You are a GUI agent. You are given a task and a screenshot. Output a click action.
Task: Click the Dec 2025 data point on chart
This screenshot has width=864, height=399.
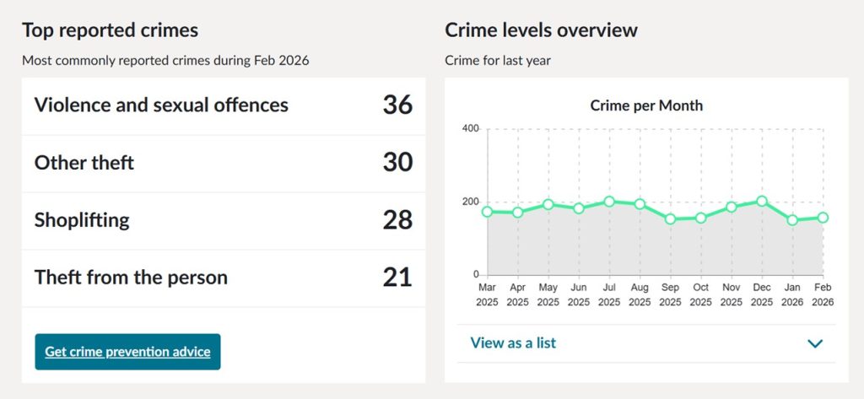point(762,201)
